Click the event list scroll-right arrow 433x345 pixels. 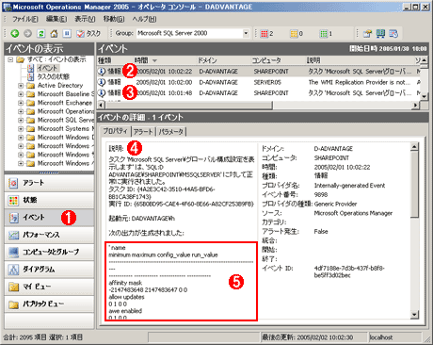[x=416, y=105]
